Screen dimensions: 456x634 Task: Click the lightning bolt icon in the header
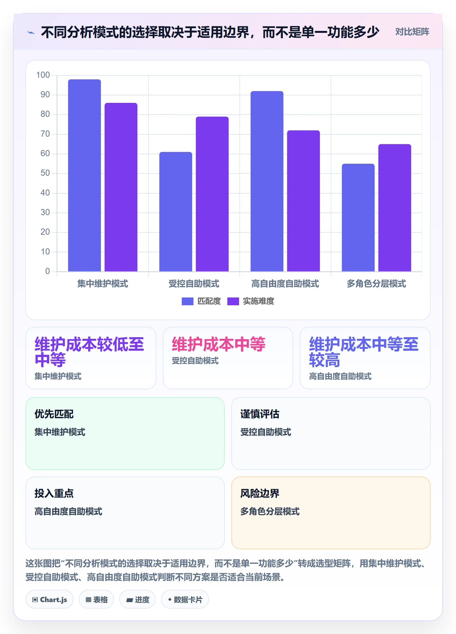pyautogui.click(x=31, y=33)
